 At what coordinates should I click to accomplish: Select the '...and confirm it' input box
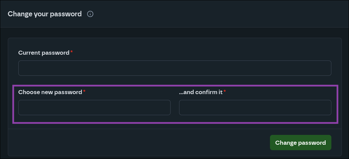[x=255, y=107]
